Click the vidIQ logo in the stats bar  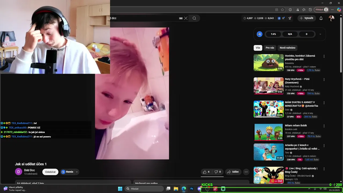pyautogui.click(x=279, y=18)
